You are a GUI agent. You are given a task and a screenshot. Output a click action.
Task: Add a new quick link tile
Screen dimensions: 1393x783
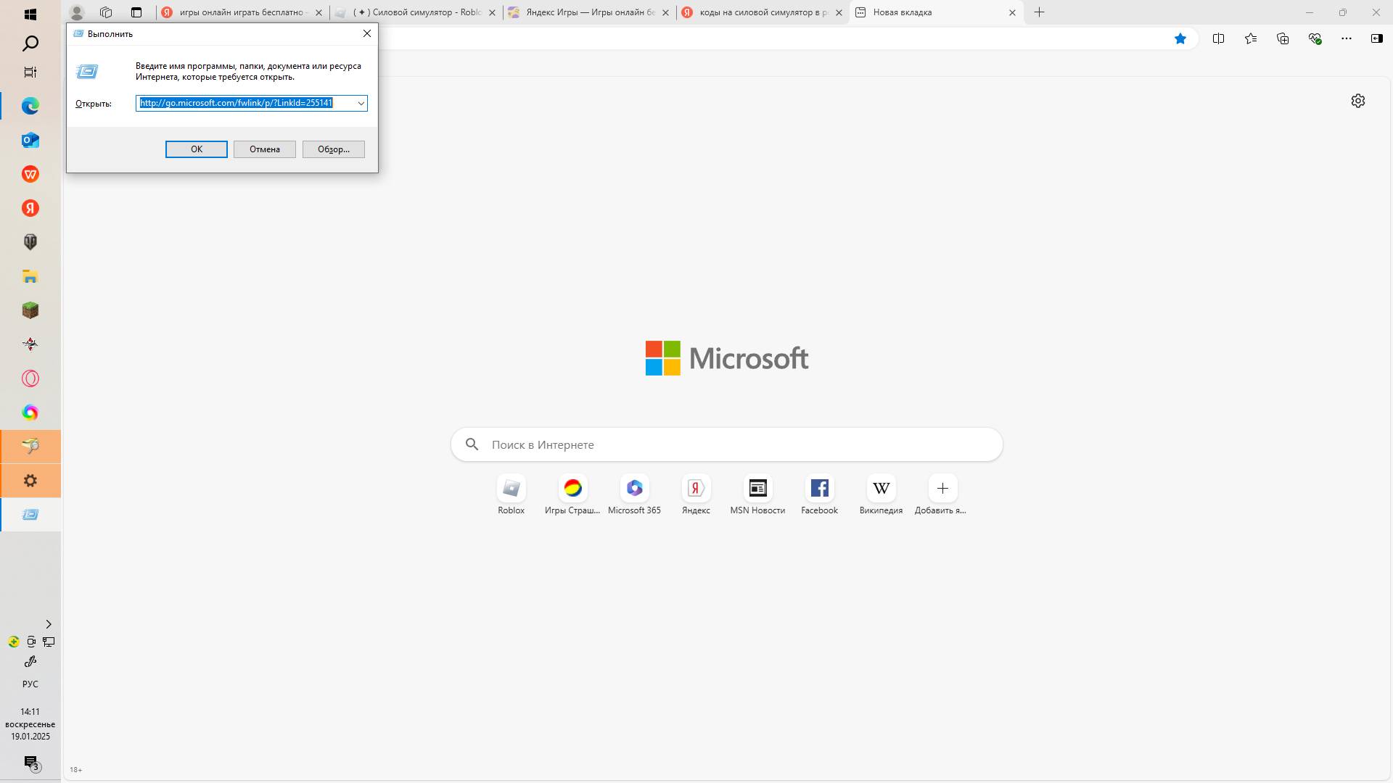(942, 488)
